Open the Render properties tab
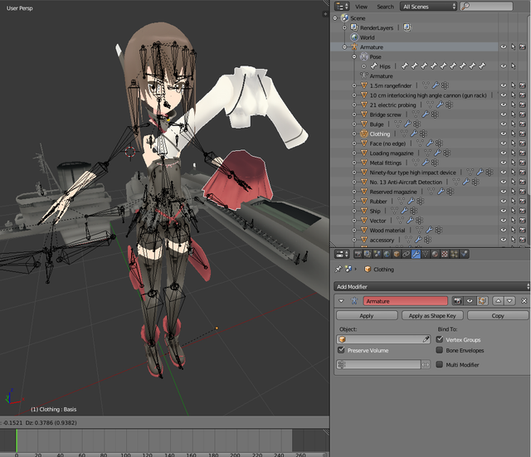 pos(358,254)
